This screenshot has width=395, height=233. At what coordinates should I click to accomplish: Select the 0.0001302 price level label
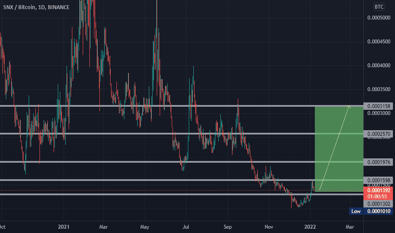coord(378,204)
